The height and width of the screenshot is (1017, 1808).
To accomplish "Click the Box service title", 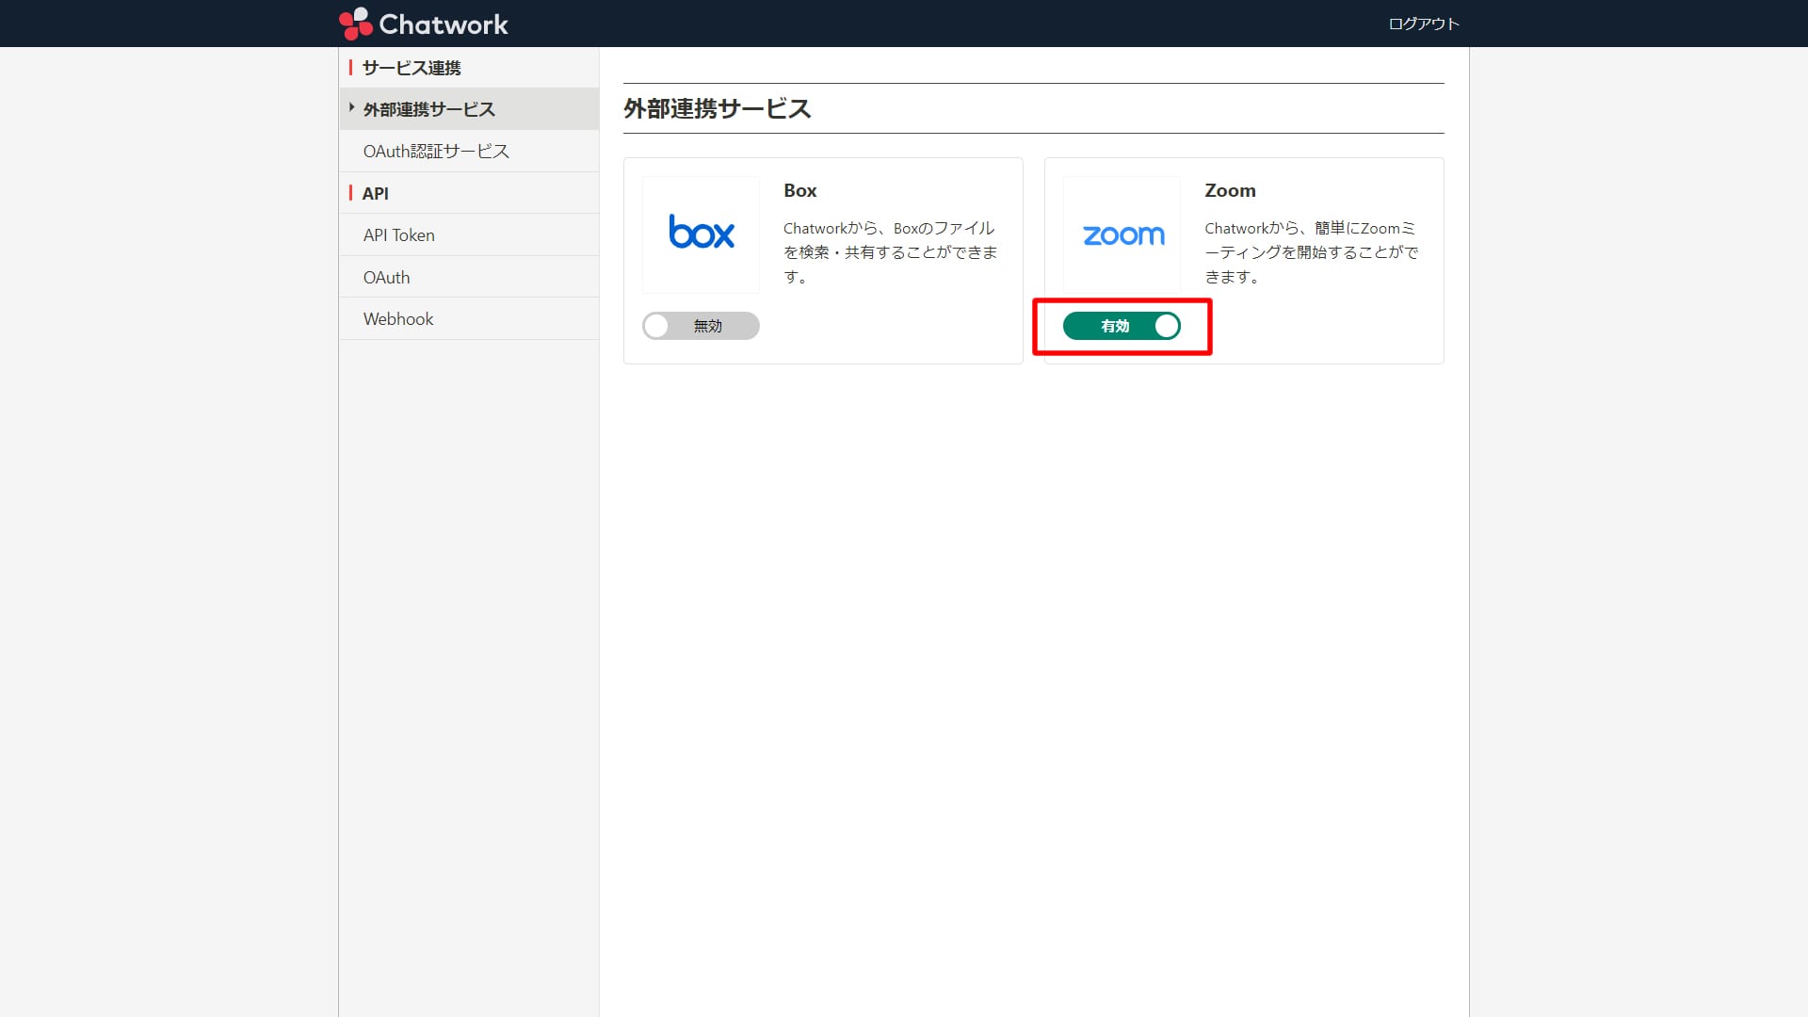I will 799,190.
